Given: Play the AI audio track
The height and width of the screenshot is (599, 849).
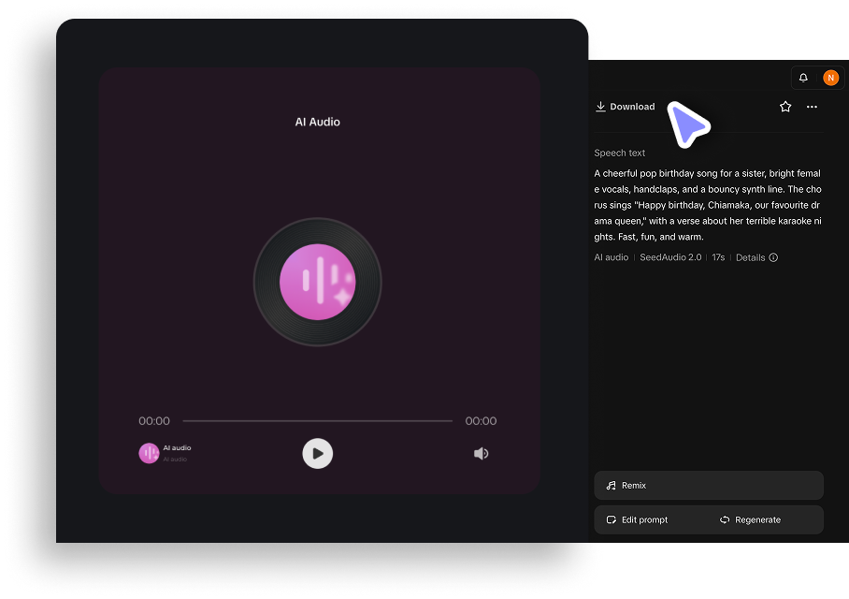Looking at the screenshot, I should point(317,453).
